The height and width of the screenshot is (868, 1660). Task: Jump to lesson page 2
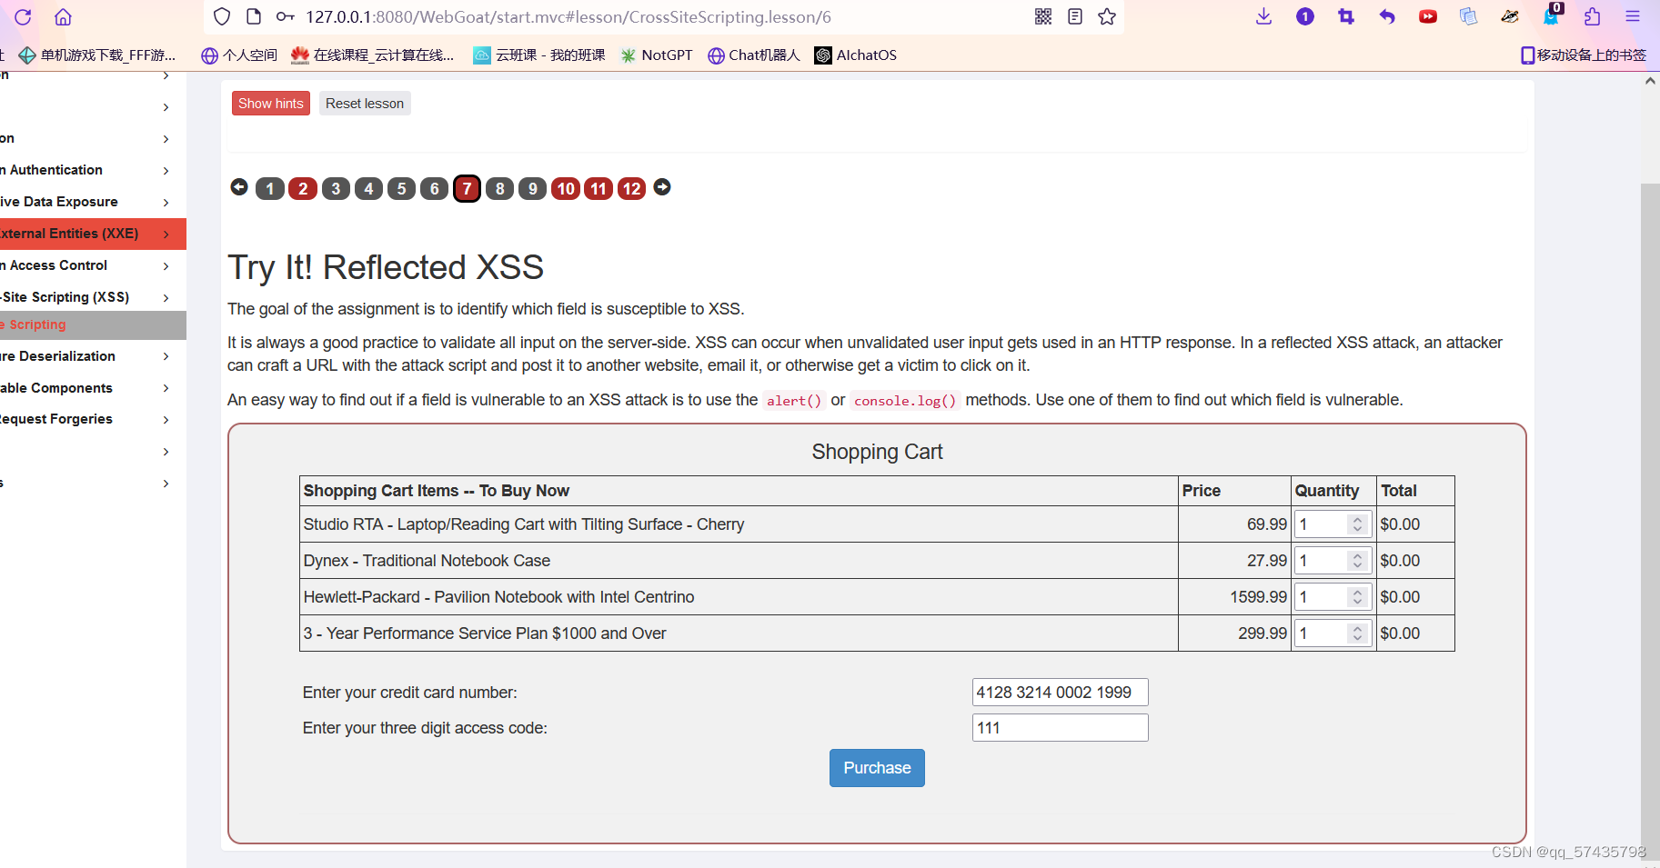point(303,188)
